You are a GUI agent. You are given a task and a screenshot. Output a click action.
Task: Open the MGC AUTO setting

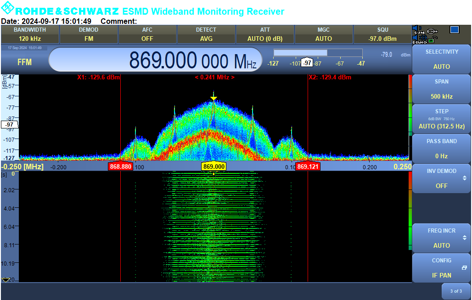point(324,34)
